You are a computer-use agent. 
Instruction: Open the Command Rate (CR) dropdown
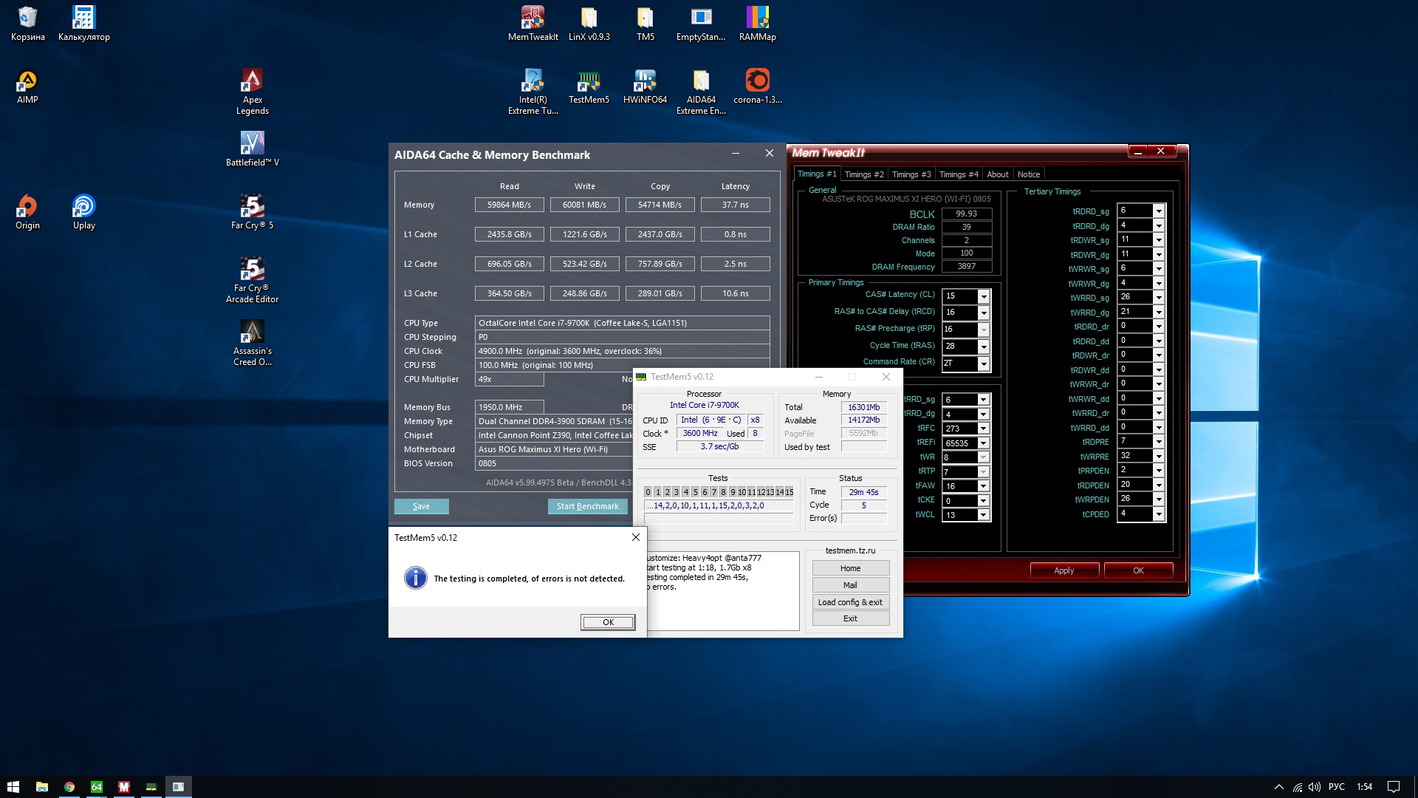coord(983,364)
